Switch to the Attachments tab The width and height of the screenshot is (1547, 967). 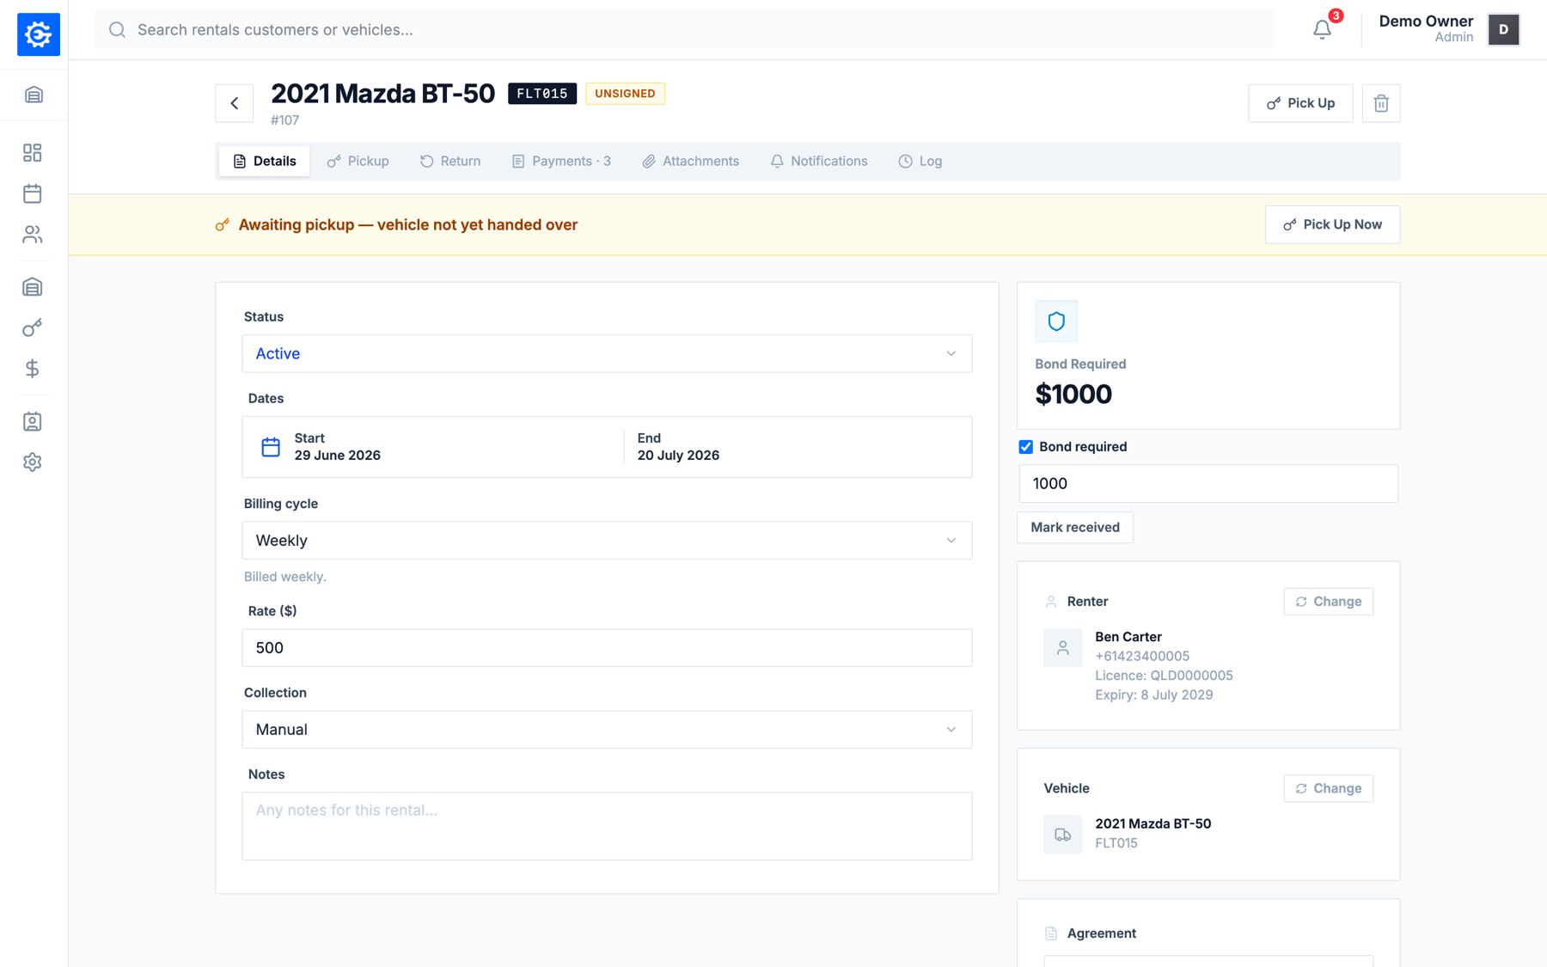coord(691,161)
